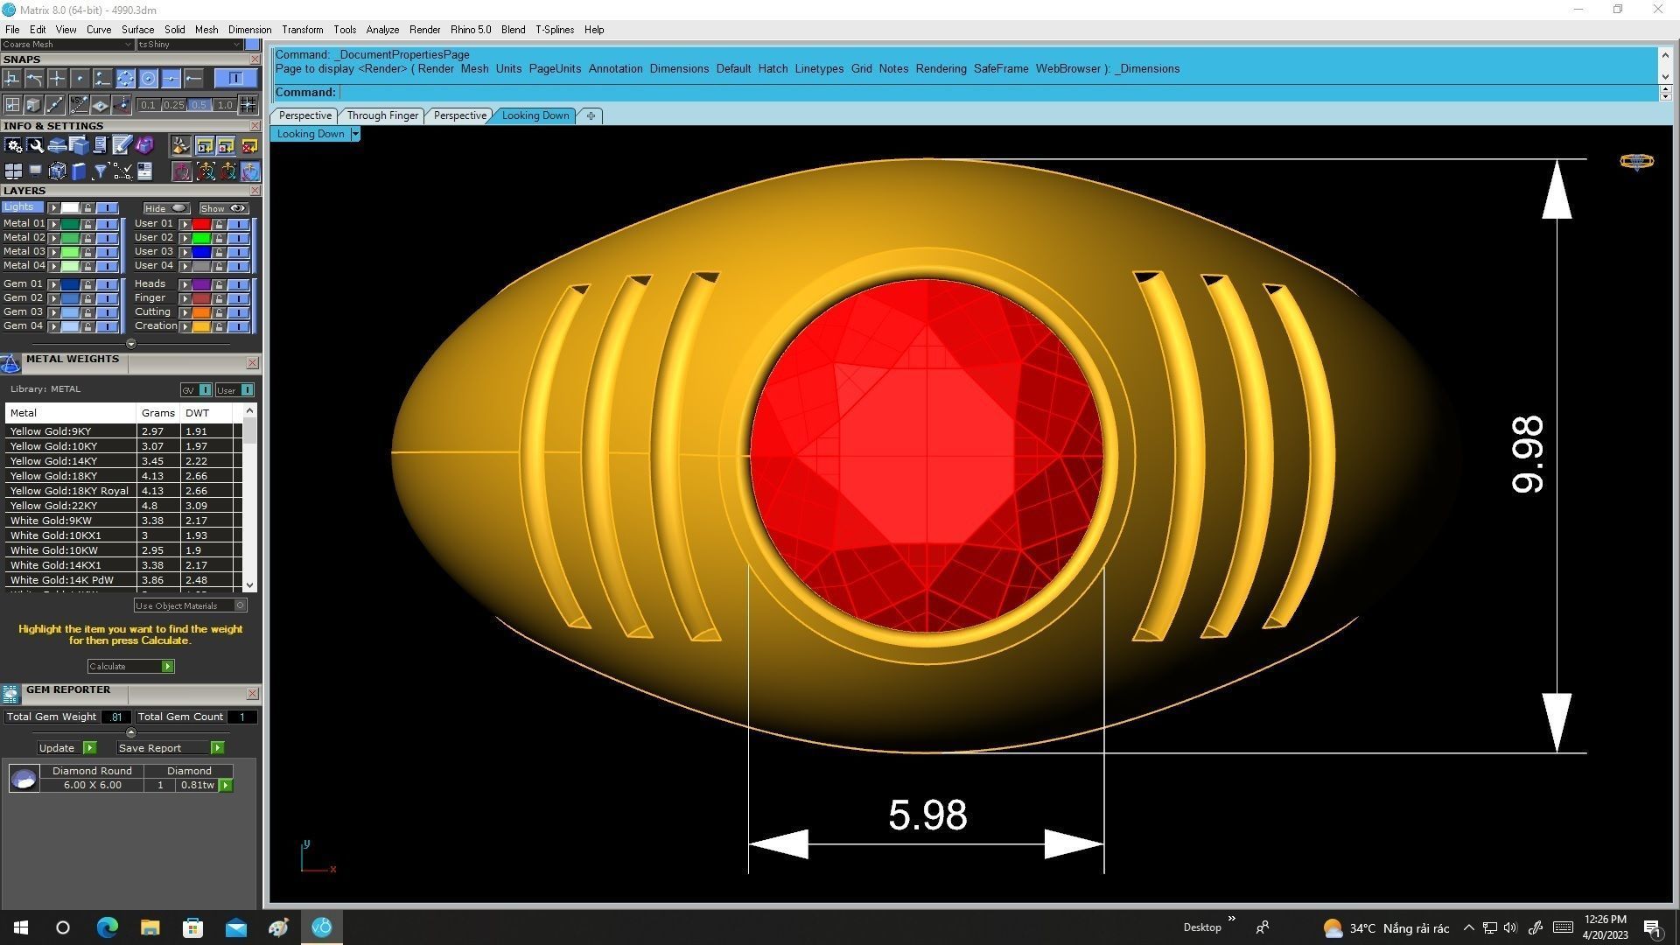Screen dimensions: 1680x945
Task: Click the Gem Reporter panel icon
Action: click(x=10, y=694)
